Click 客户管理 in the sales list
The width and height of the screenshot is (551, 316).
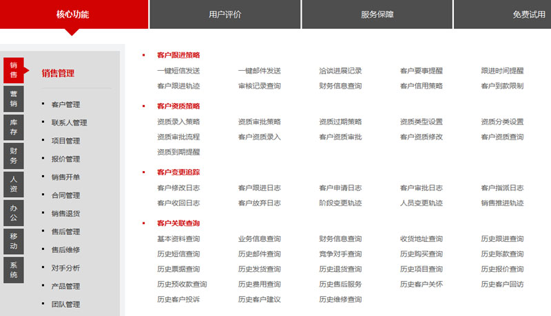(65, 104)
